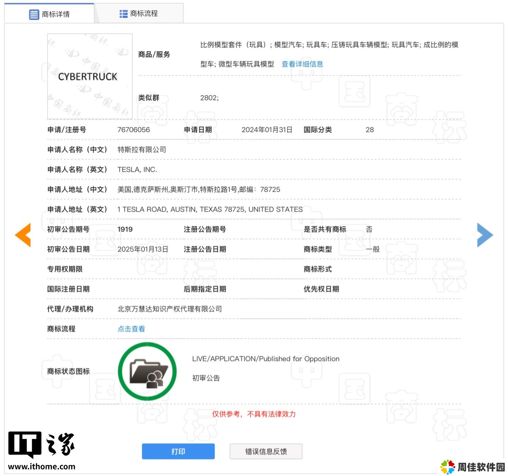
Task: Click the red disclaimer 仅供参考，不具有法律效力
Action: pyautogui.click(x=254, y=414)
